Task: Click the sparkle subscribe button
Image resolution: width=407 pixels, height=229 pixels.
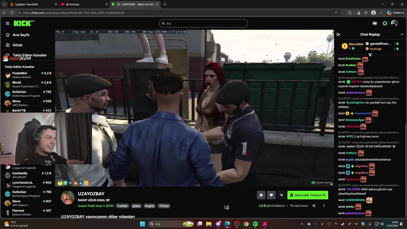Action: pos(281,195)
